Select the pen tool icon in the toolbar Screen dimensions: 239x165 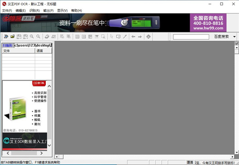tap(125, 37)
